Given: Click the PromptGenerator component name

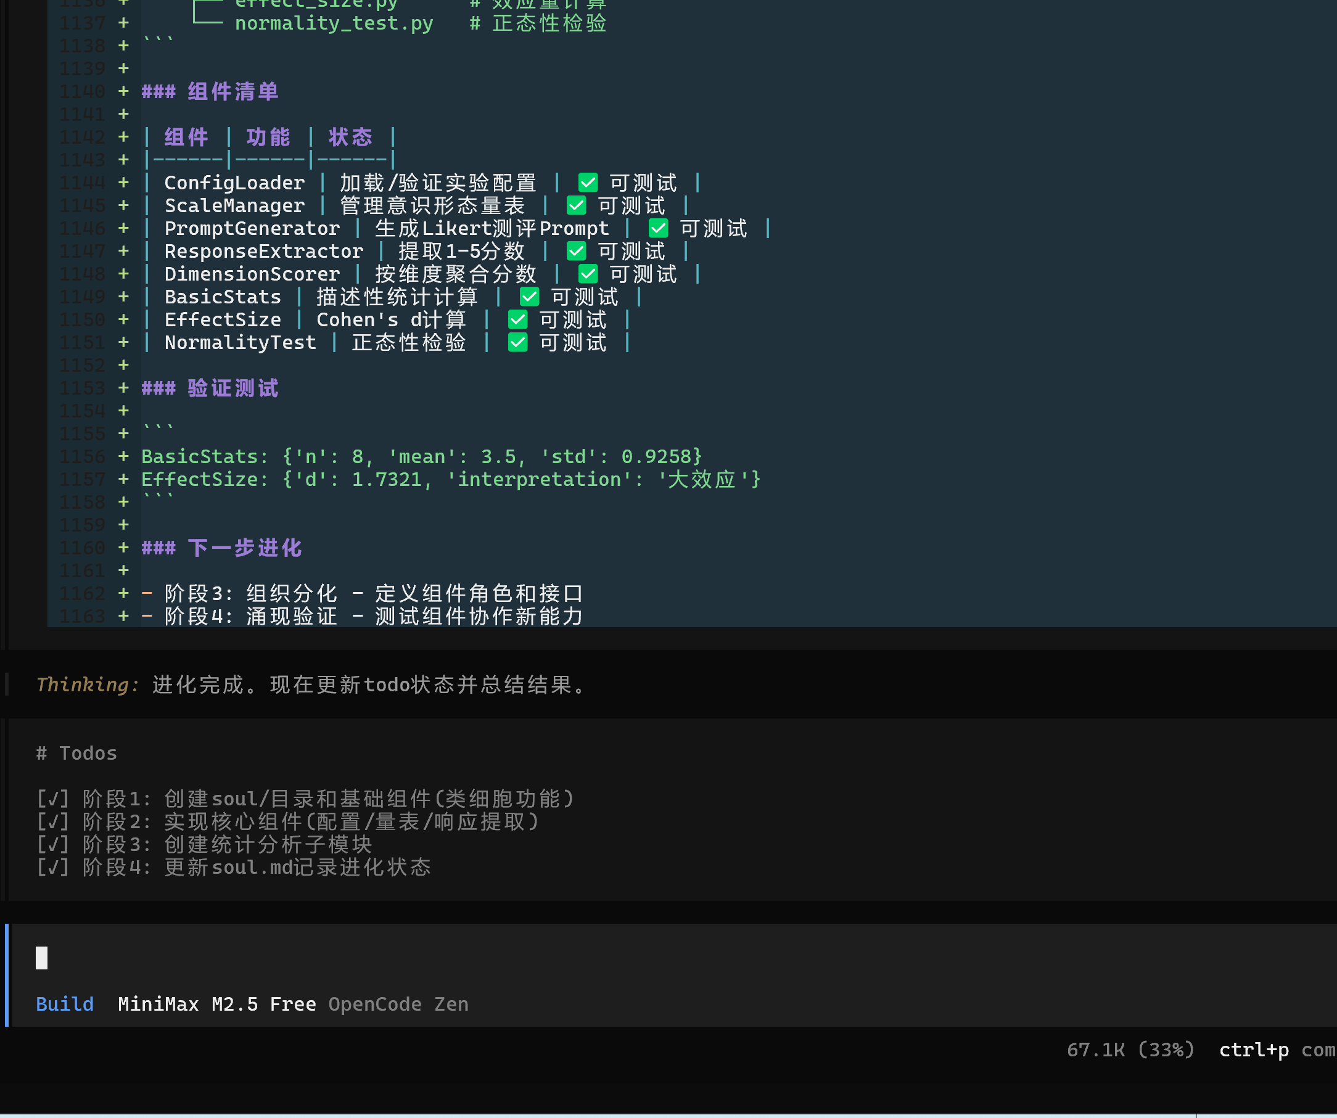Looking at the screenshot, I should (x=252, y=229).
